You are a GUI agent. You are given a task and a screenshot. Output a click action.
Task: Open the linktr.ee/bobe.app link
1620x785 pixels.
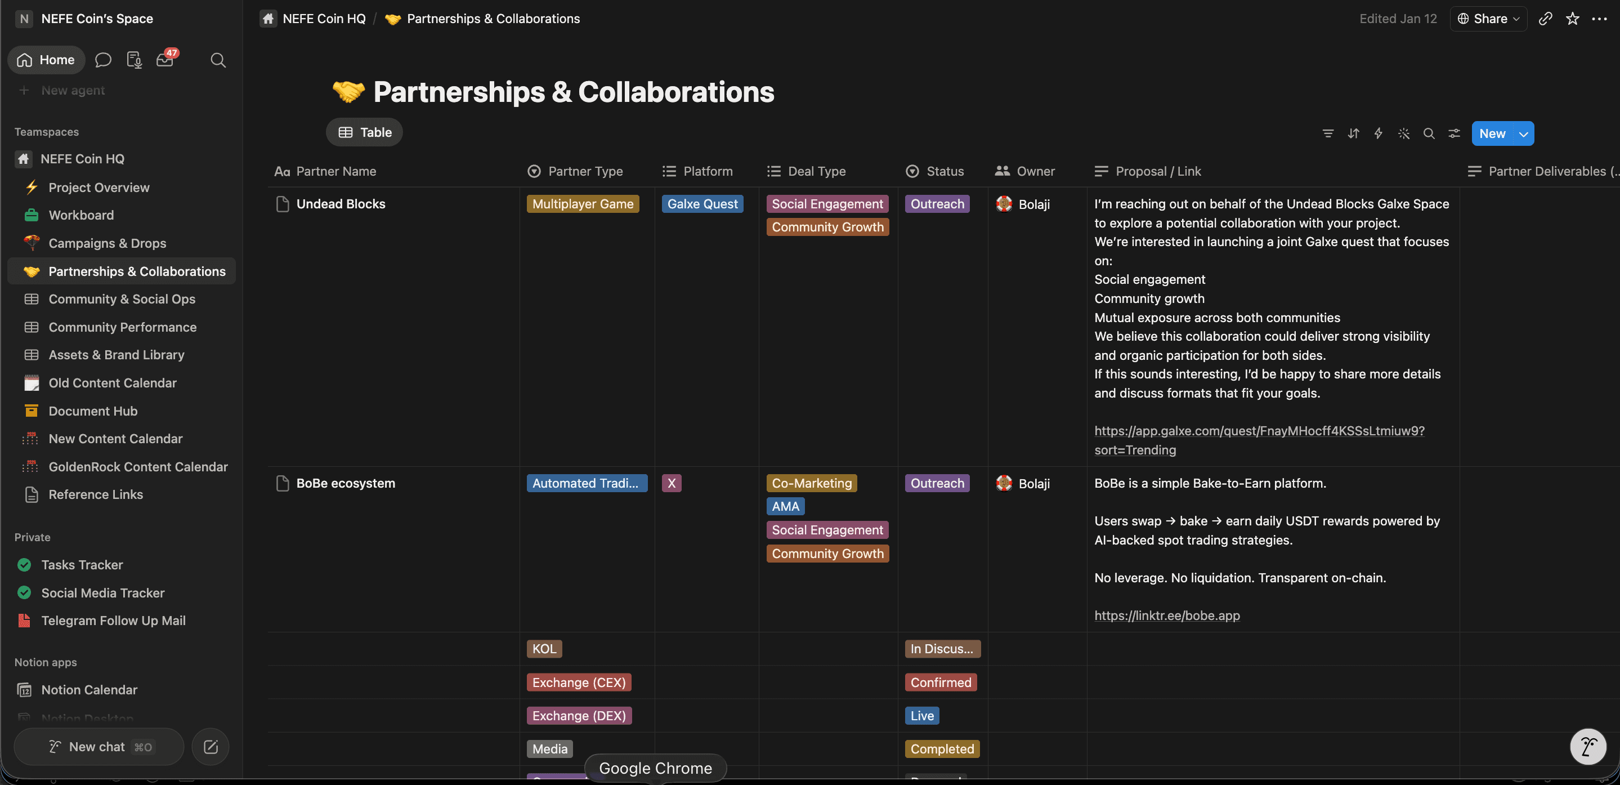click(x=1166, y=615)
